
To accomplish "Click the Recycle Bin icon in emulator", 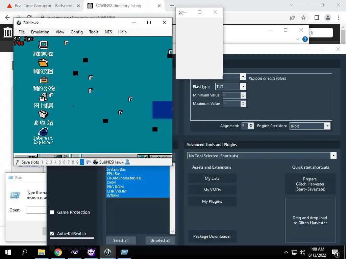I will pyautogui.click(x=43, y=114).
